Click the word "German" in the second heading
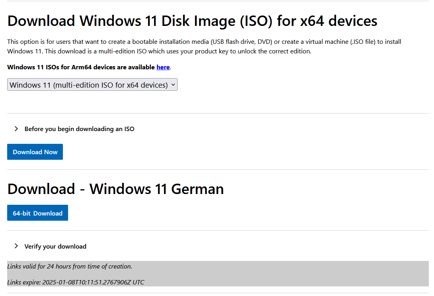The height and width of the screenshot is (296, 434). coord(197,189)
